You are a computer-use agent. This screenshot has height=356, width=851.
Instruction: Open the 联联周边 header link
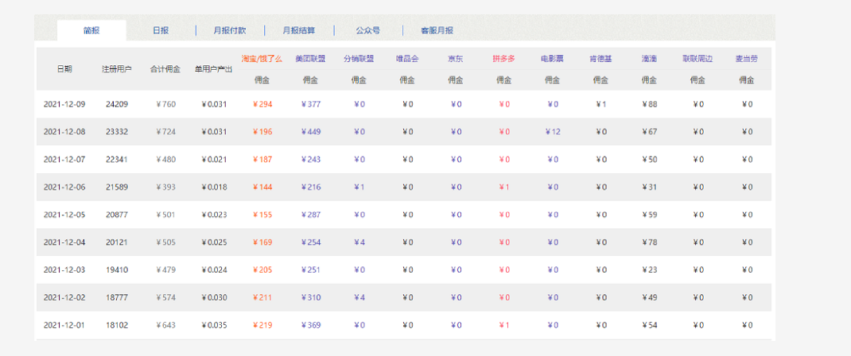click(698, 59)
